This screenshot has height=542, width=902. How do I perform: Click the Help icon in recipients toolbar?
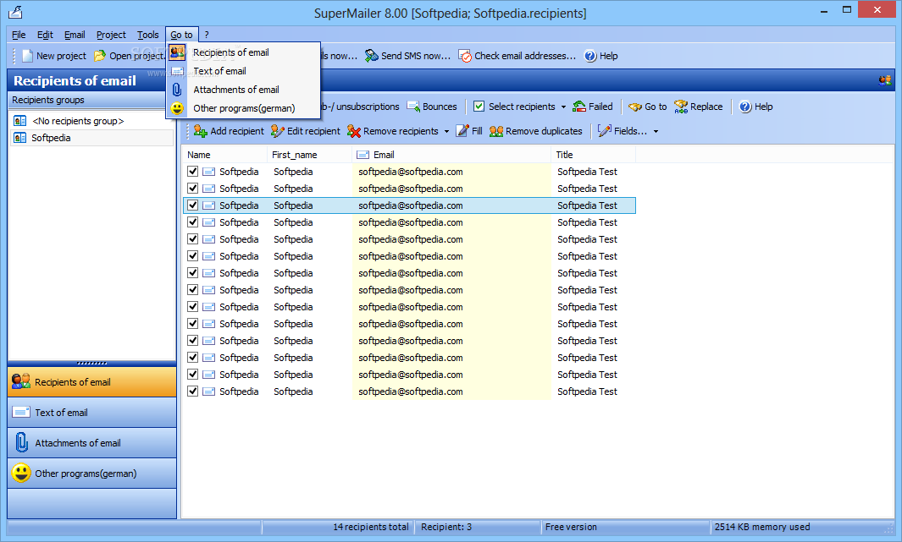click(x=745, y=107)
